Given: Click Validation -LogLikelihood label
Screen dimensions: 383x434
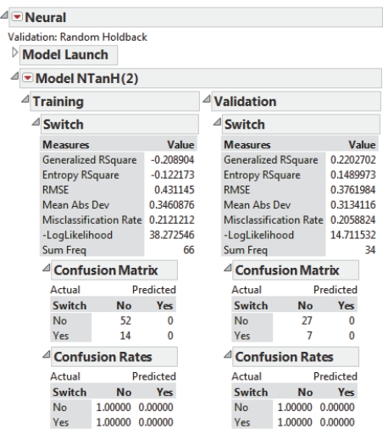Looking at the screenshot, I should pos(258,235).
